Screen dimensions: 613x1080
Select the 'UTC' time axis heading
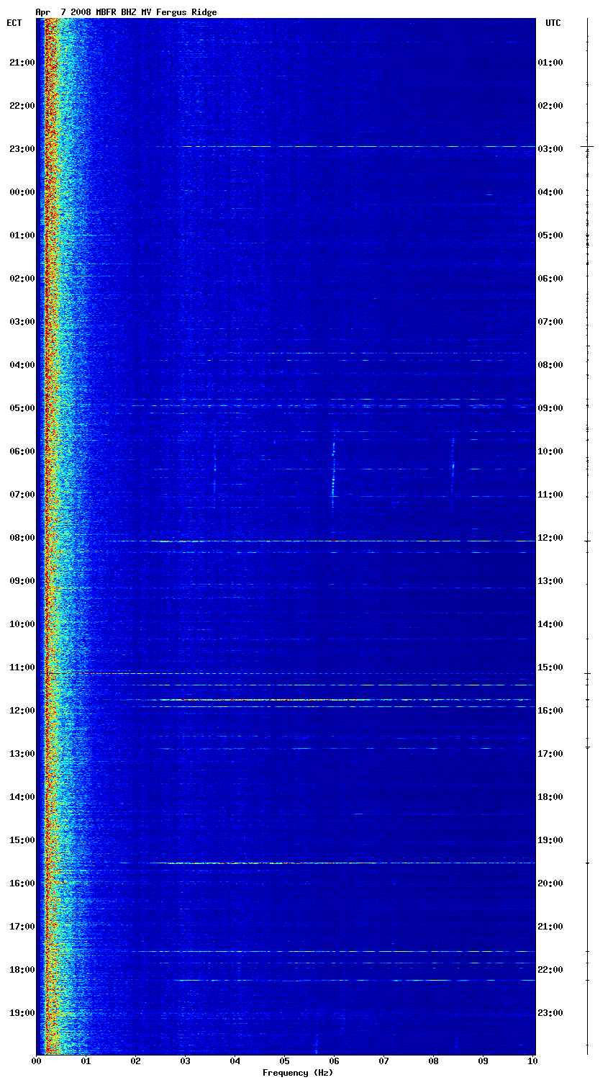(x=553, y=23)
